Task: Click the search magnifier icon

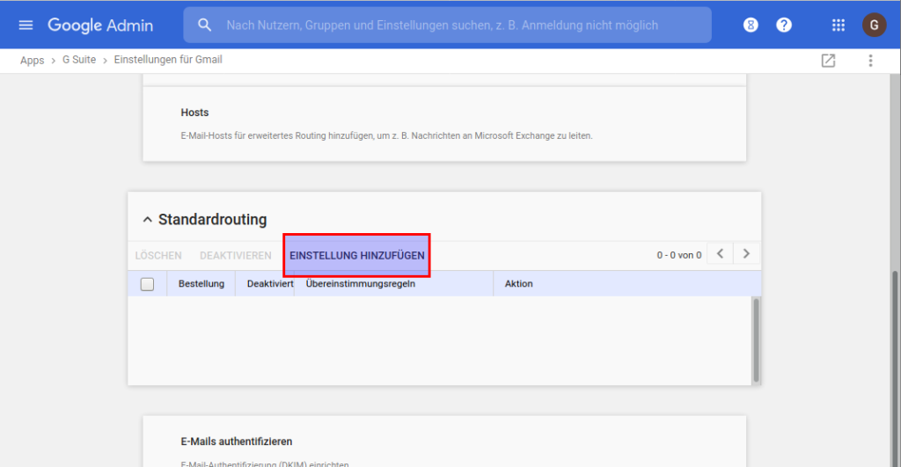Action: pos(204,25)
